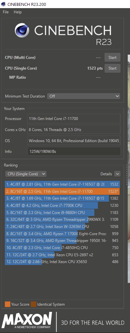This screenshot has height=333, width=130.
Task: Click the panel splitter grip dots
Action: (127, 175)
